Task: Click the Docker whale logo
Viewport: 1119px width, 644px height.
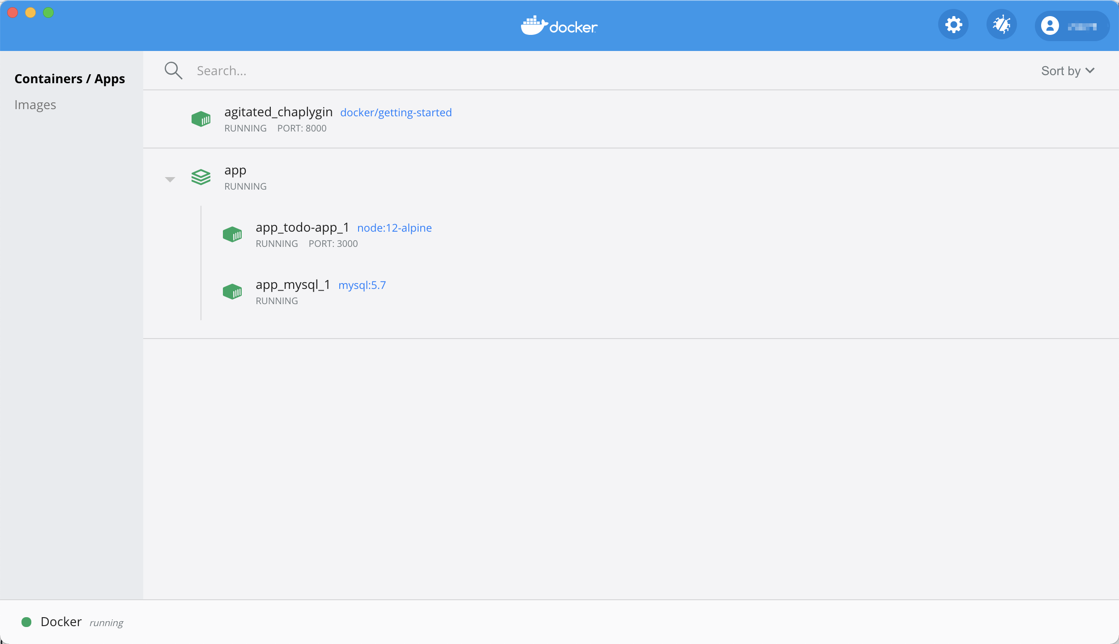Action: coord(559,26)
